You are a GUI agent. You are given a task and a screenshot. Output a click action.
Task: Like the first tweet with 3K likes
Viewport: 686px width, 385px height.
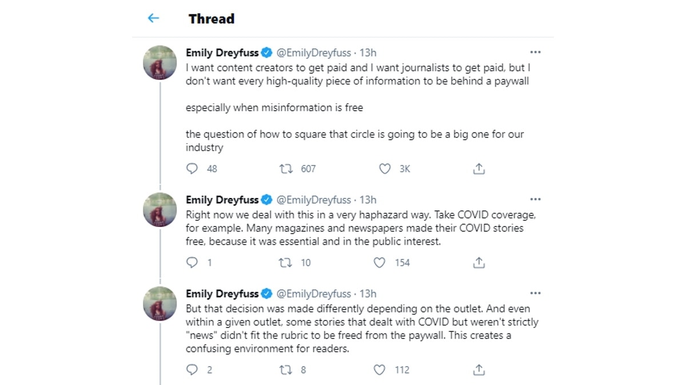(385, 169)
